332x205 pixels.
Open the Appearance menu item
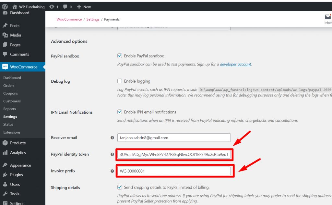coord(20,165)
